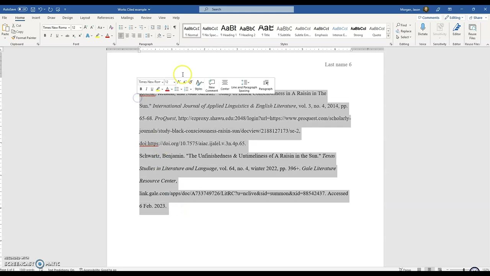The height and width of the screenshot is (276, 490).
Task: Apply yellow text highlight color in ribbon
Action: 97,36
